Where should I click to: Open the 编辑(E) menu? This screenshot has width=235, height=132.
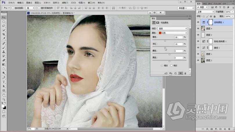pos(20,3)
